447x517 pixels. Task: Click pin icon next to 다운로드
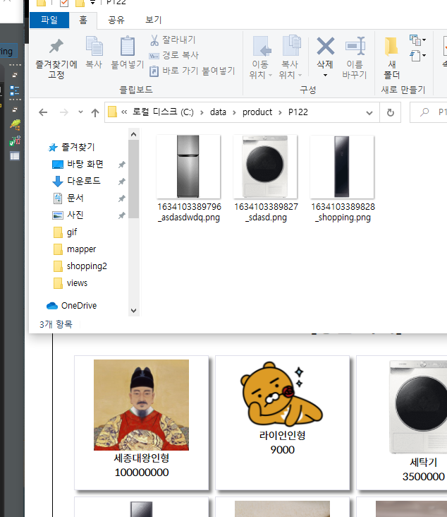point(122,181)
